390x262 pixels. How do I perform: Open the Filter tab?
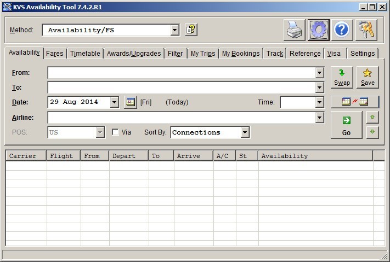(176, 54)
